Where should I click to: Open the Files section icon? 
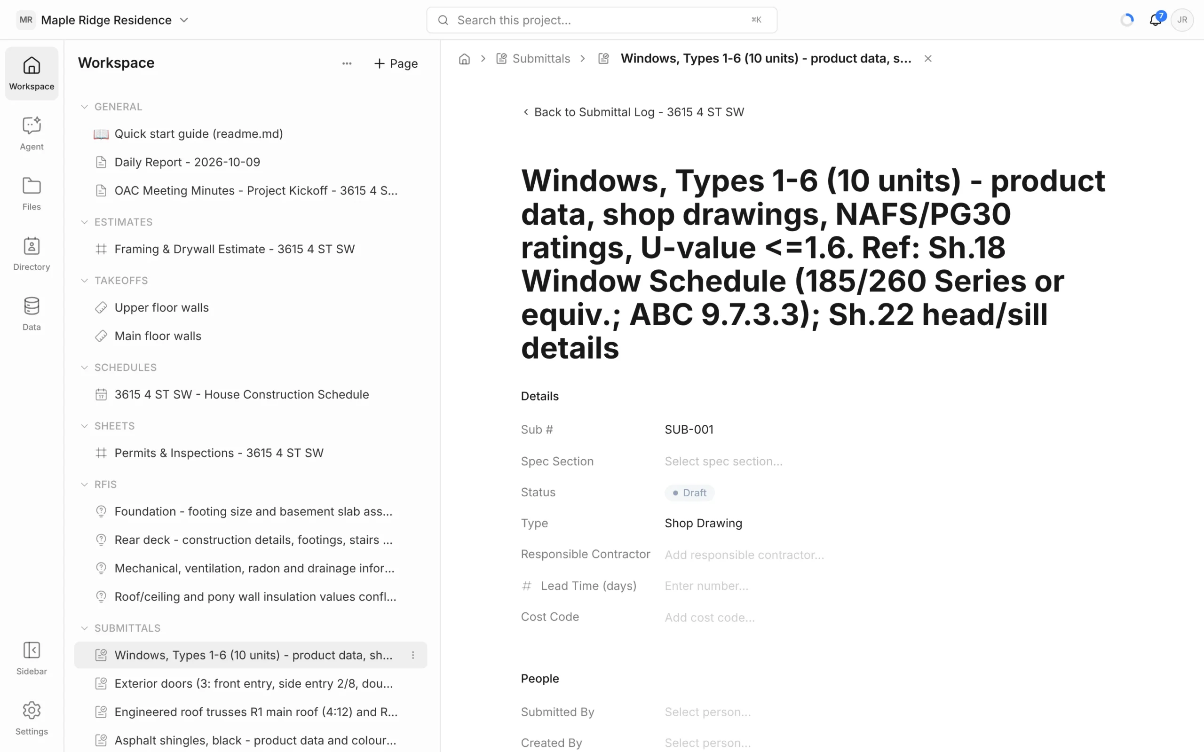32,194
